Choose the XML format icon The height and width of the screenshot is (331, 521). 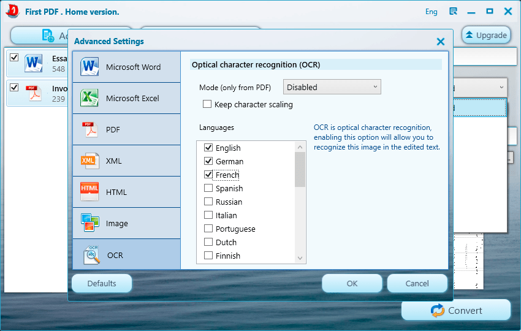coord(89,161)
